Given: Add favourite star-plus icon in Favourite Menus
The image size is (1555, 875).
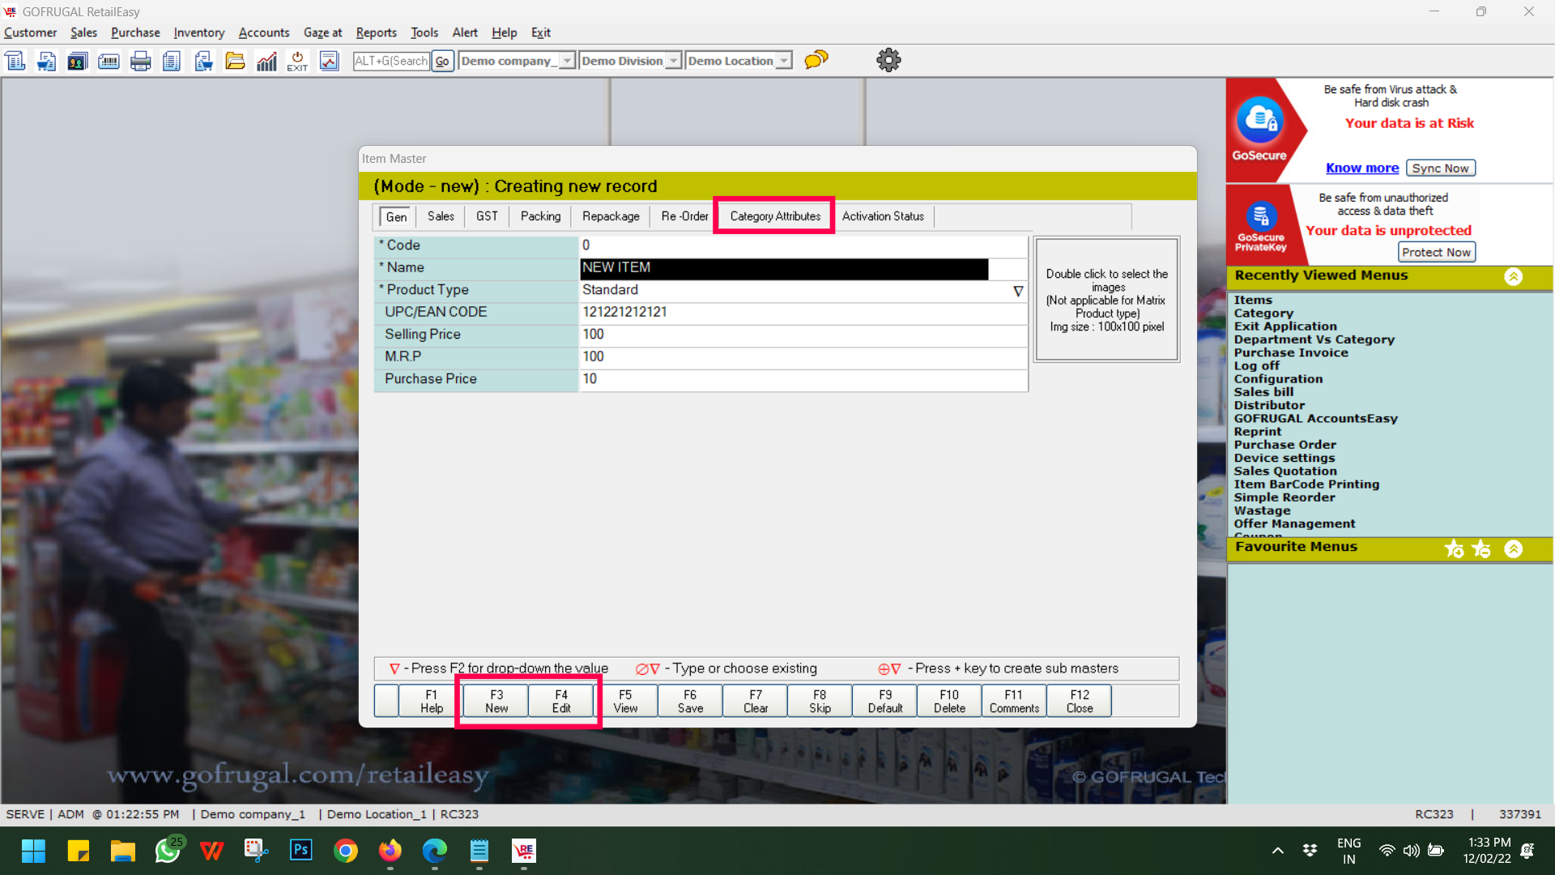Looking at the screenshot, I should coord(1455,549).
